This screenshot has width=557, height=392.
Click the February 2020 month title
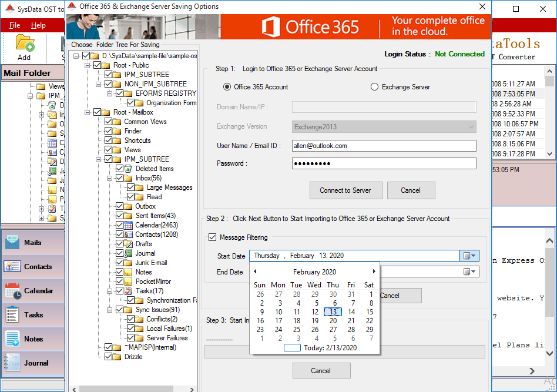(x=314, y=272)
